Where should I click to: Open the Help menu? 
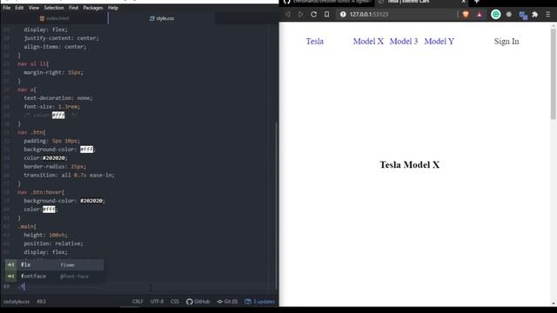click(113, 8)
